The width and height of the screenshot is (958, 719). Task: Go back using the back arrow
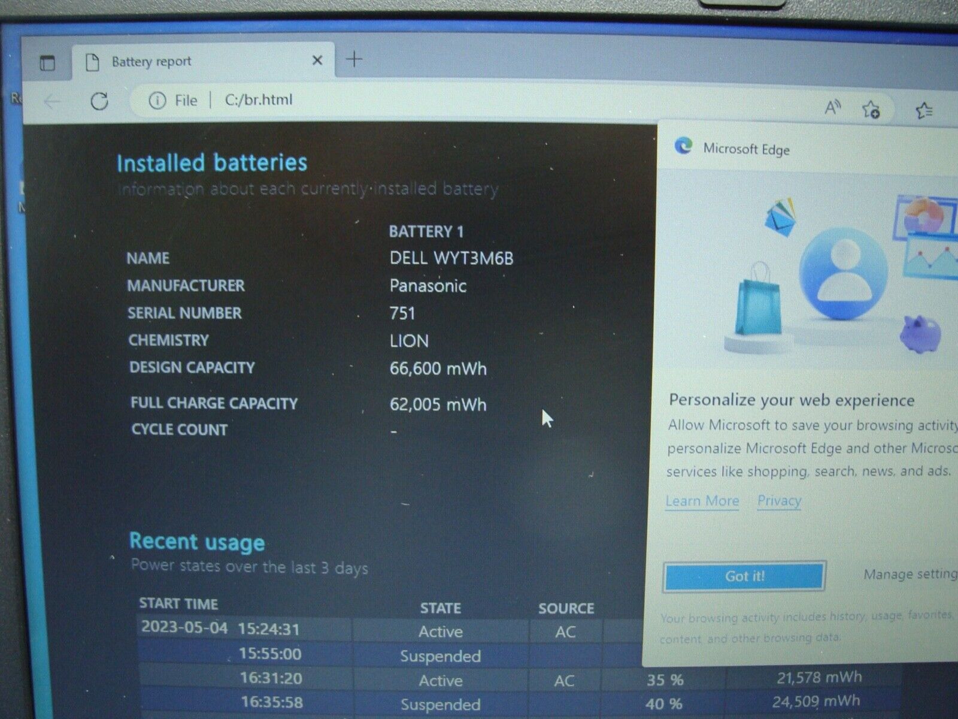coord(53,101)
